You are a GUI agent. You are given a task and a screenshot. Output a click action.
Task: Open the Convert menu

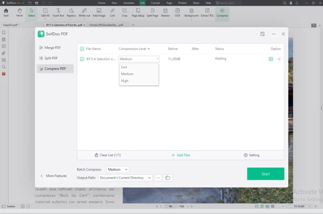[x=155, y=3]
